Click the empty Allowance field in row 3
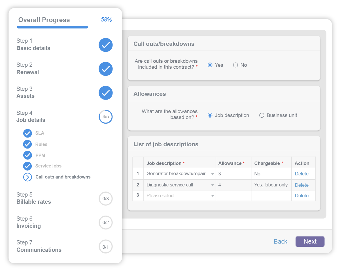The height and width of the screenshot is (273, 340). (x=233, y=196)
